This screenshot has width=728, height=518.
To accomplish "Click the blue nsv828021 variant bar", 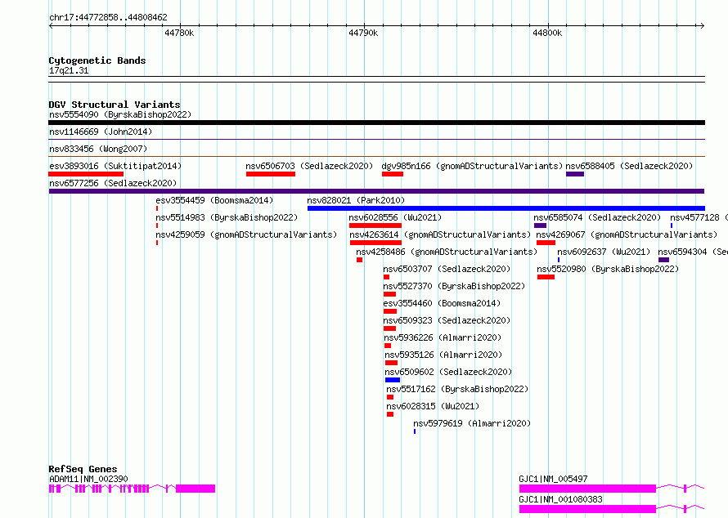I will point(506,208).
